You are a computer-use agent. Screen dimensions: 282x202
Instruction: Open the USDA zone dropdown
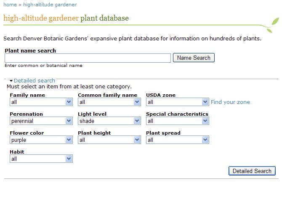178,102
